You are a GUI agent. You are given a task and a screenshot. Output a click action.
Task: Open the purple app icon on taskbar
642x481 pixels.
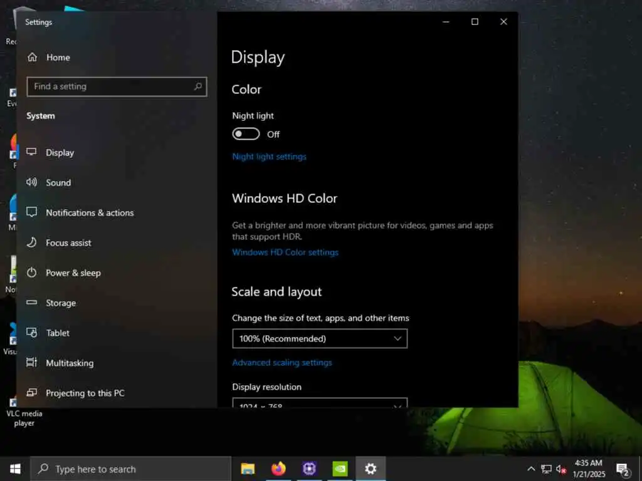(x=309, y=468)
